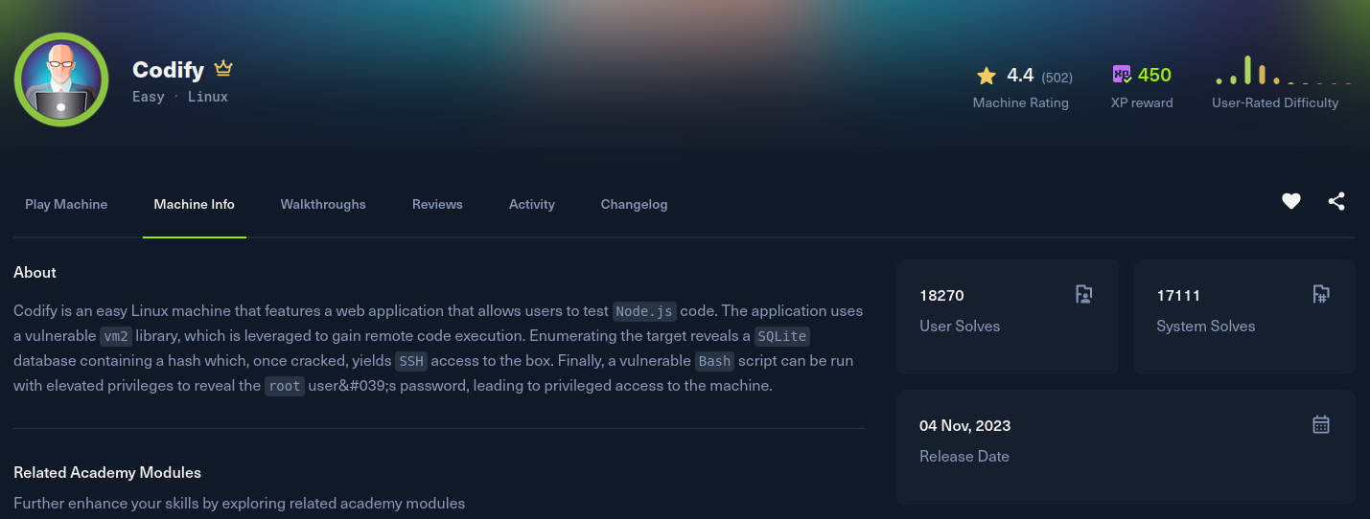Click the 17111 system solves number

coord(1178,295)
